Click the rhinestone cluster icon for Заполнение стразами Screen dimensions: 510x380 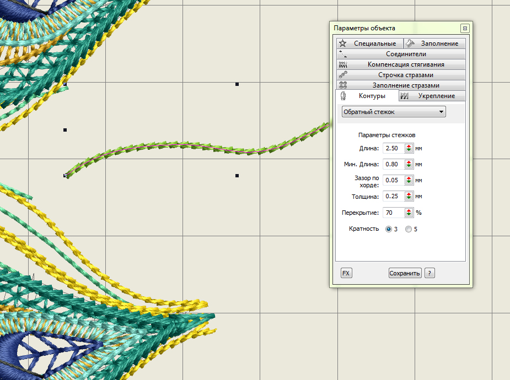click(x=343, y=85)
